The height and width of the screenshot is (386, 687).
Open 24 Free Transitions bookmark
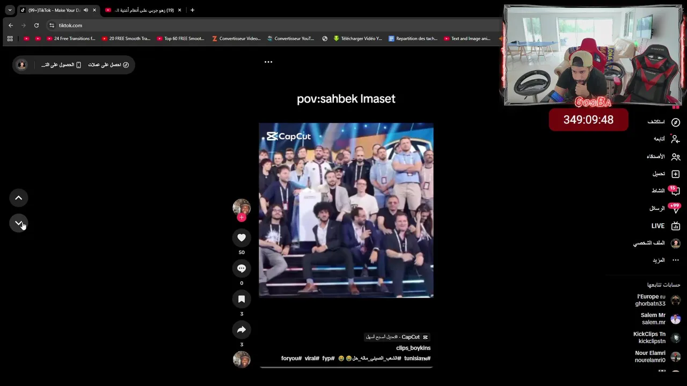click(71, 39)
